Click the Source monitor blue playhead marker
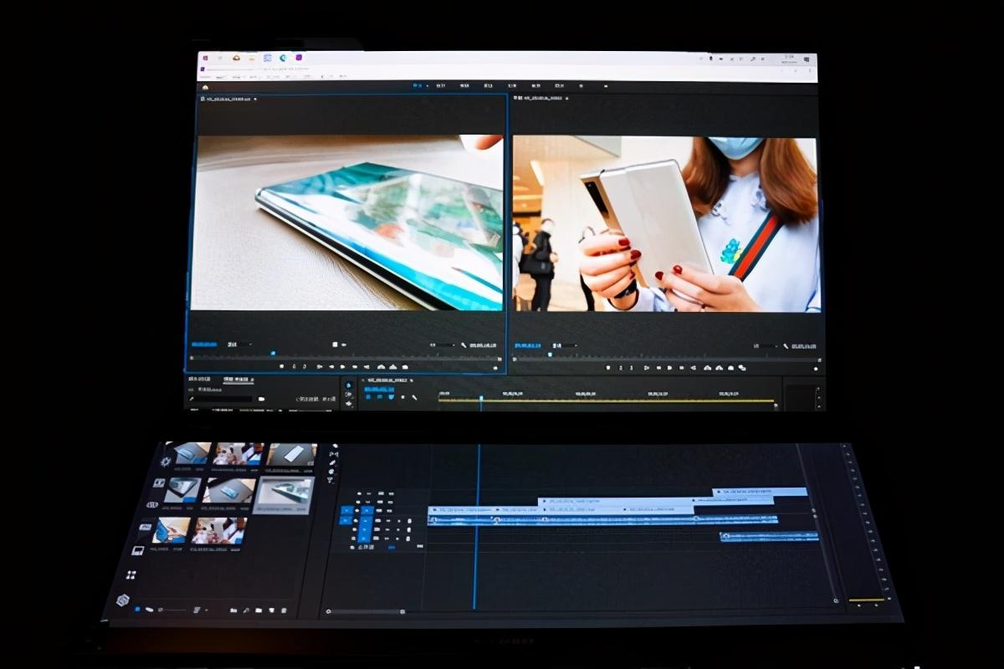Image resolution: width=1004 pixels, height=669 pixels. pyautogui.click(x=272, y=354)
